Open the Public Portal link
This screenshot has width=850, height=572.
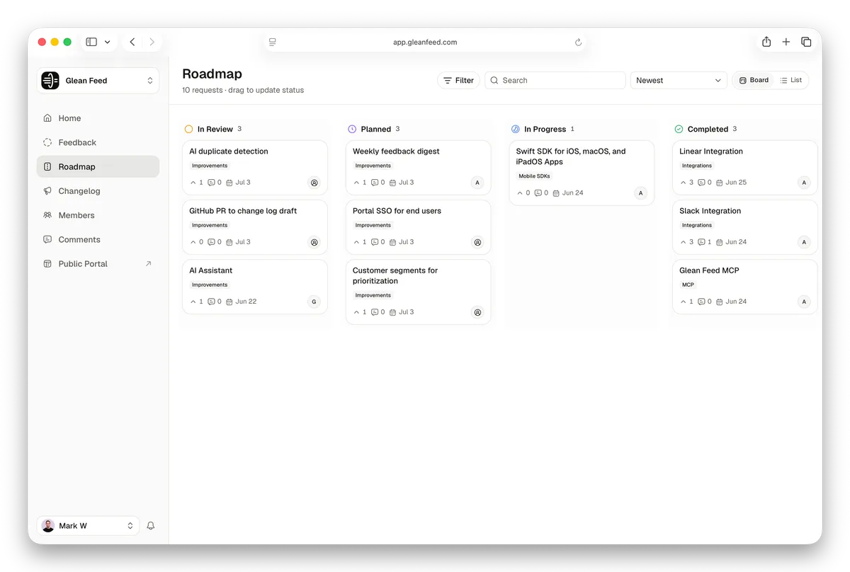click(98, 263)
